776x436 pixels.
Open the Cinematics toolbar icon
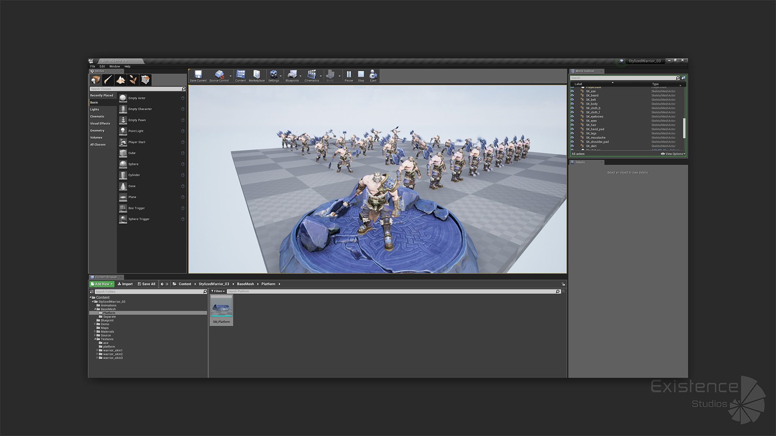point(312,75)
